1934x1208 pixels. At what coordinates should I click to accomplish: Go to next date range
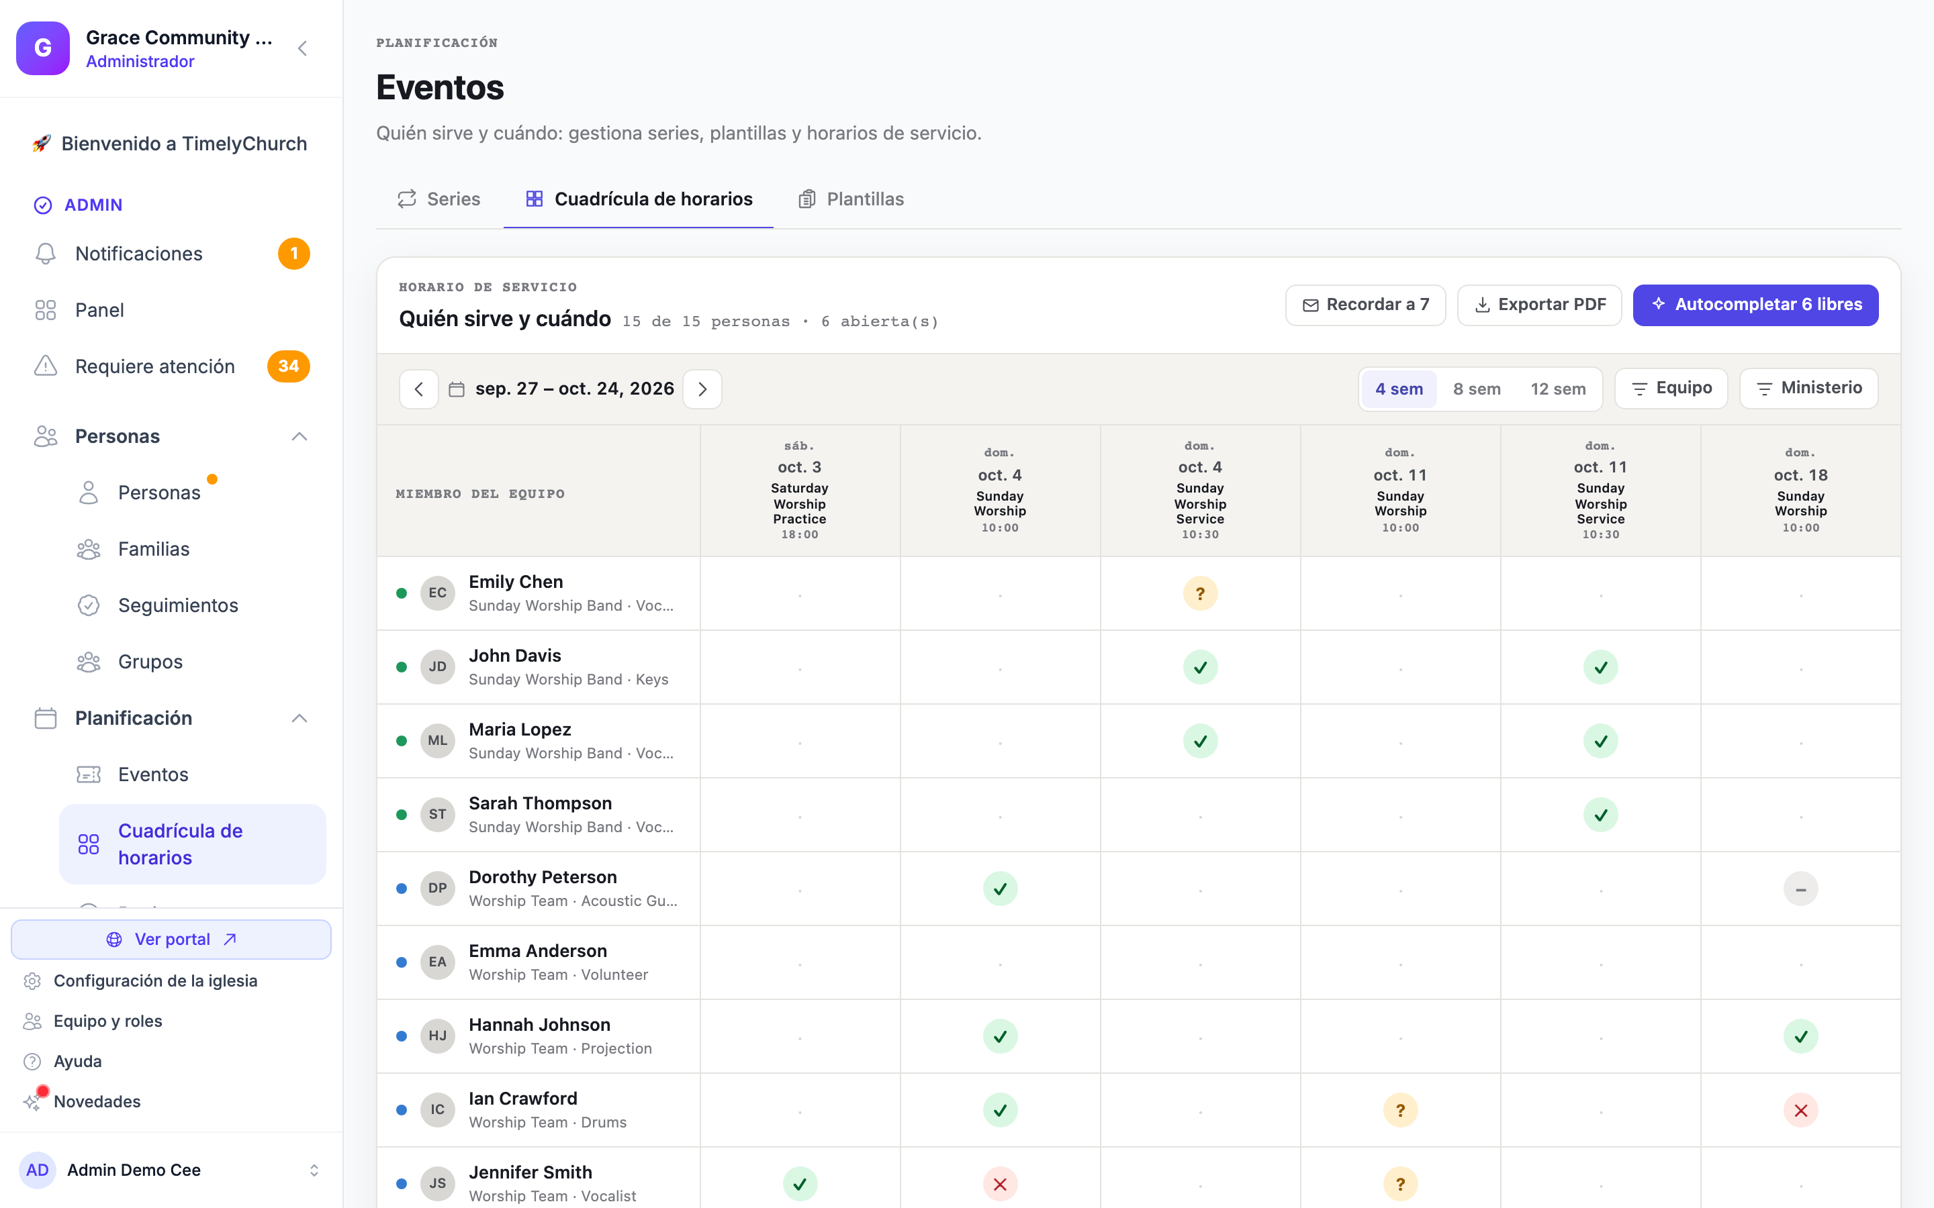pyautogui.click(x=702, y=389)
